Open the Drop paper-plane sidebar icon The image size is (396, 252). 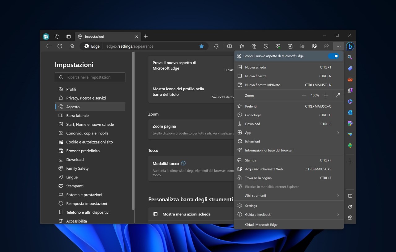pyautogui.click(x=350, y=135)
